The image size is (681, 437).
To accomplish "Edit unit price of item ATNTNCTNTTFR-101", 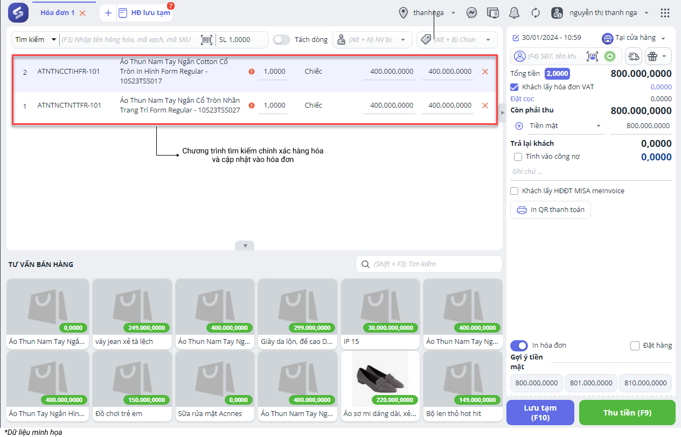I will [x=389, y=105].
